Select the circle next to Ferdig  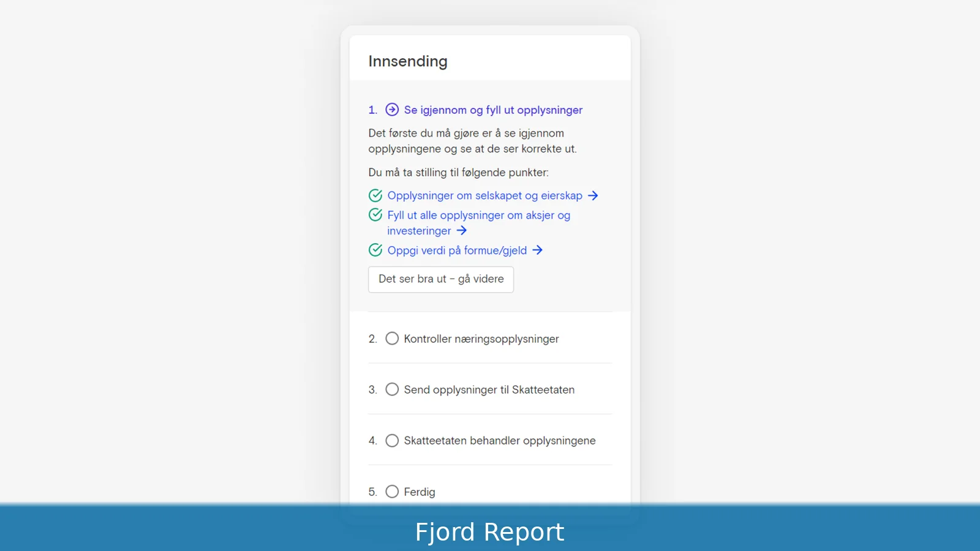coord(392,492)
